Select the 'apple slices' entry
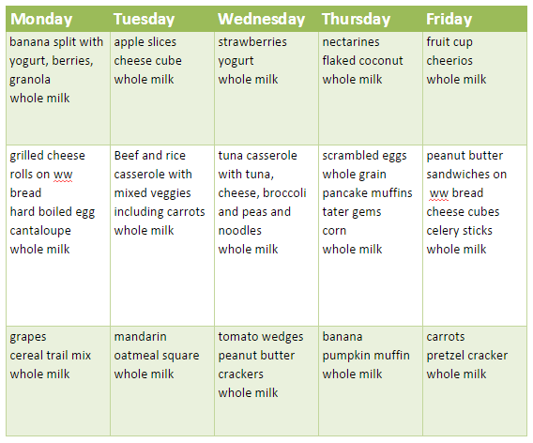 click(x=145, y=42)
